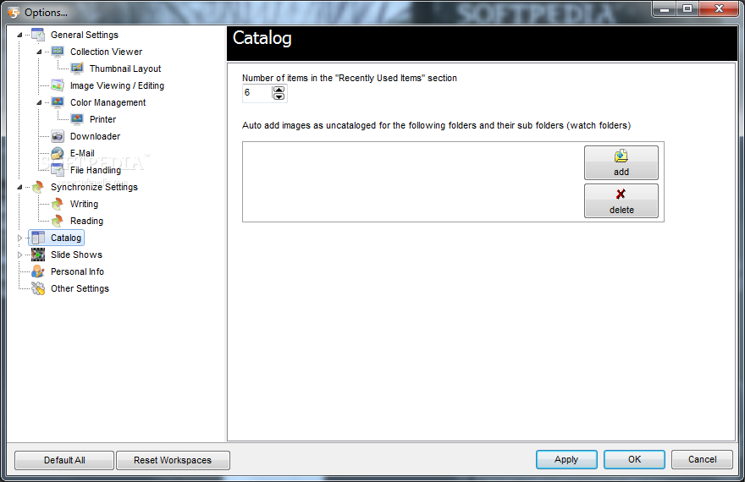This screenshot has width=745, height=482.
Task: Open Other Settings
Action: [80, 288]
